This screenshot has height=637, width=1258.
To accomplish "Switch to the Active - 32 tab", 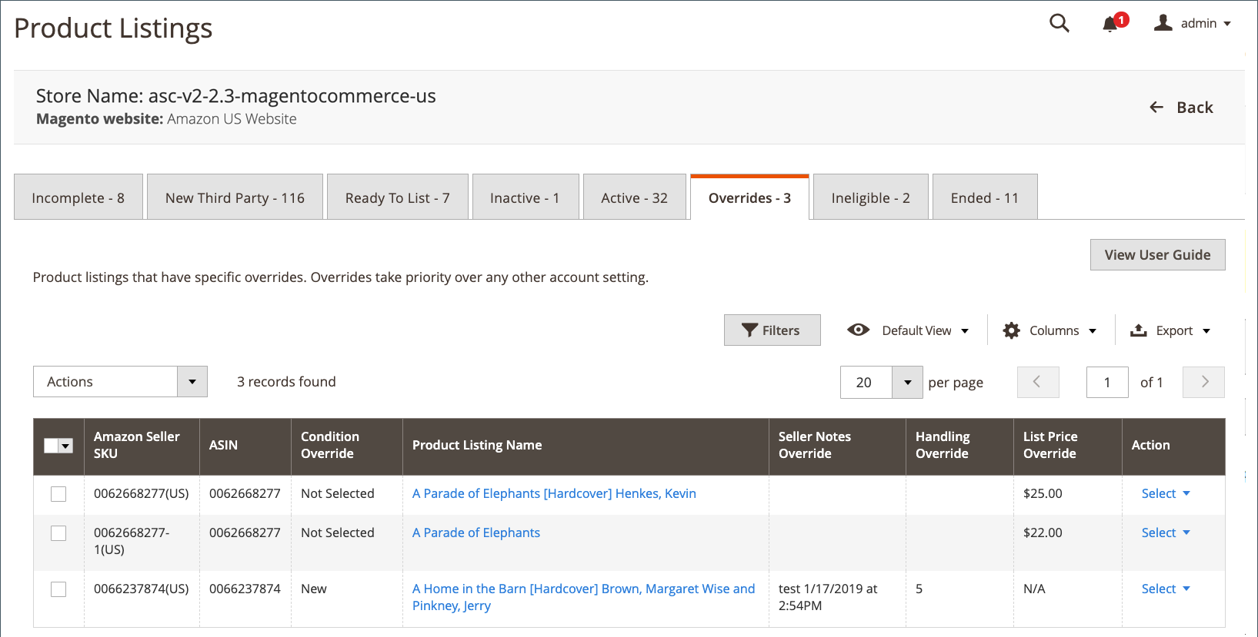I will (x=634, y=198).
